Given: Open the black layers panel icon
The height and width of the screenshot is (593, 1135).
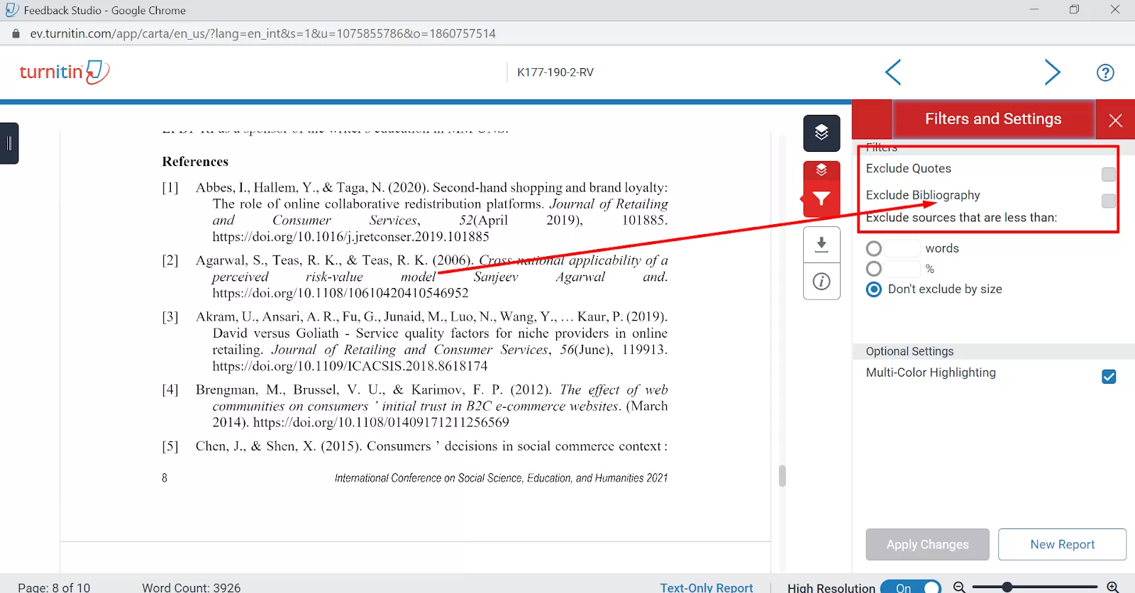Looking at the screenshot, I should 821,133.
